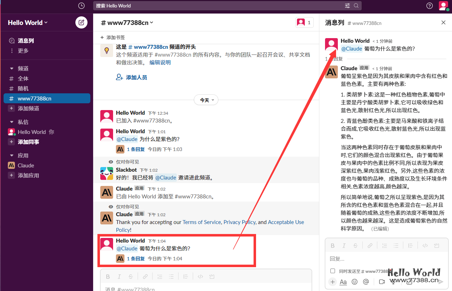Click the mention @ icon in thread composer
452x291 pixels.
[365, 282]
